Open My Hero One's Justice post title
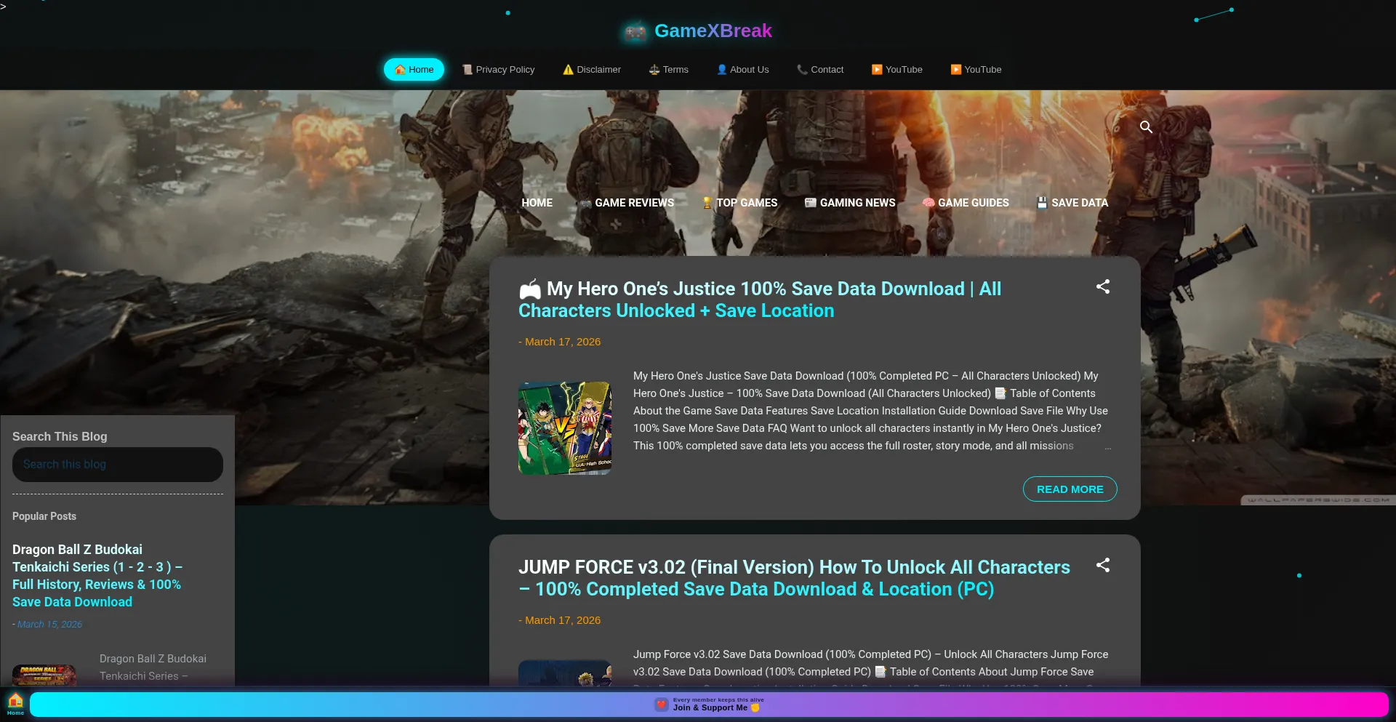 coord(760,300)
